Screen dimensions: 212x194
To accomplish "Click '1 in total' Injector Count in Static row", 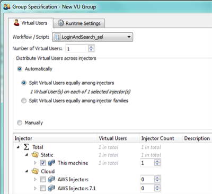I will pyautogui.click(x=151, y=155).
